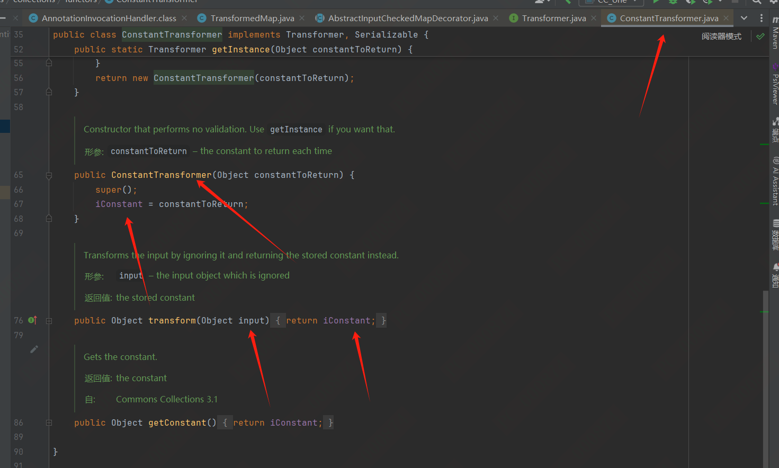Switch to the AnnotationInvocationHandler.class tab
Image resolution: width=779 pixels, height=468 pixels.
[x=109, y=18]
